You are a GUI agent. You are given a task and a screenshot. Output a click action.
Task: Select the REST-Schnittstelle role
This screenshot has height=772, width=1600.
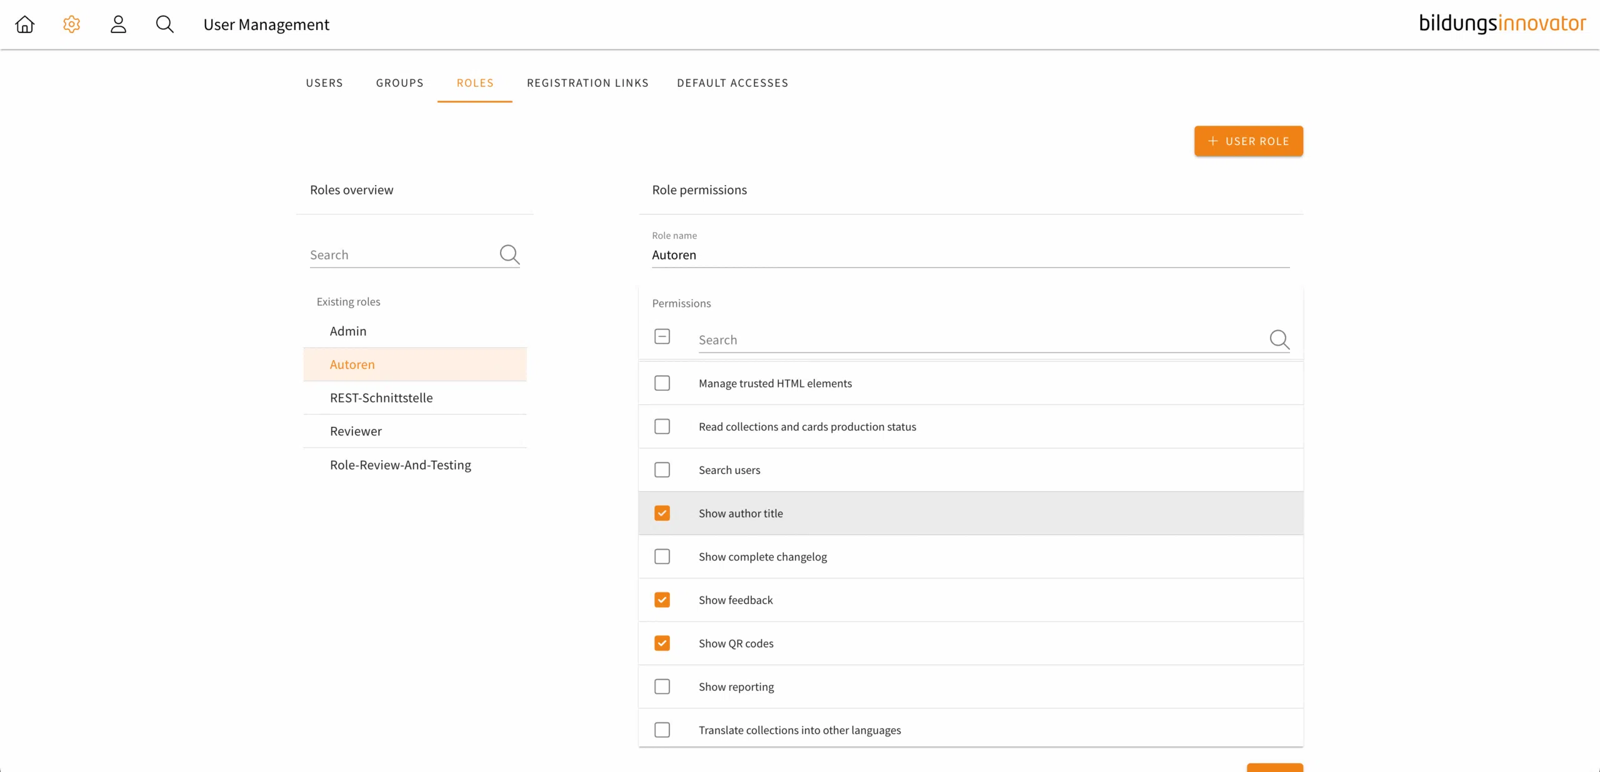pyautogui.click(x=381, y=398)
